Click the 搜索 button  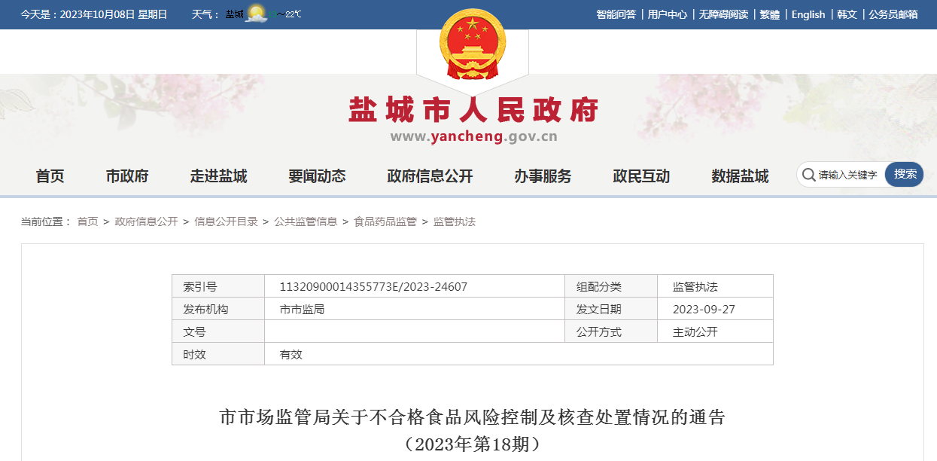tap(905, 175)
